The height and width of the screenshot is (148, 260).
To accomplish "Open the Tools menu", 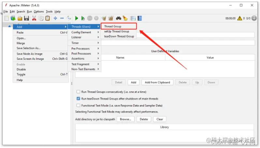I will click(x=49, y=12).
